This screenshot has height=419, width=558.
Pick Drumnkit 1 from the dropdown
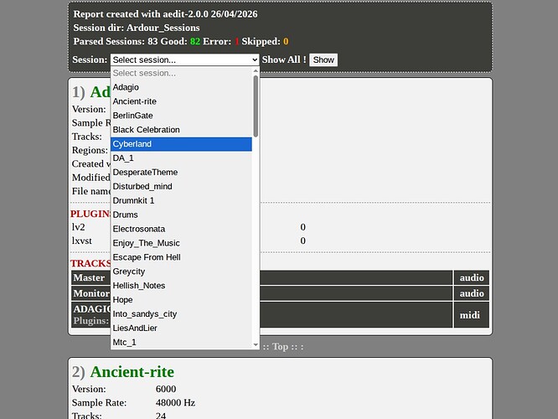coord(181,201)
